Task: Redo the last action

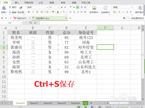Action: coord(6,18)
